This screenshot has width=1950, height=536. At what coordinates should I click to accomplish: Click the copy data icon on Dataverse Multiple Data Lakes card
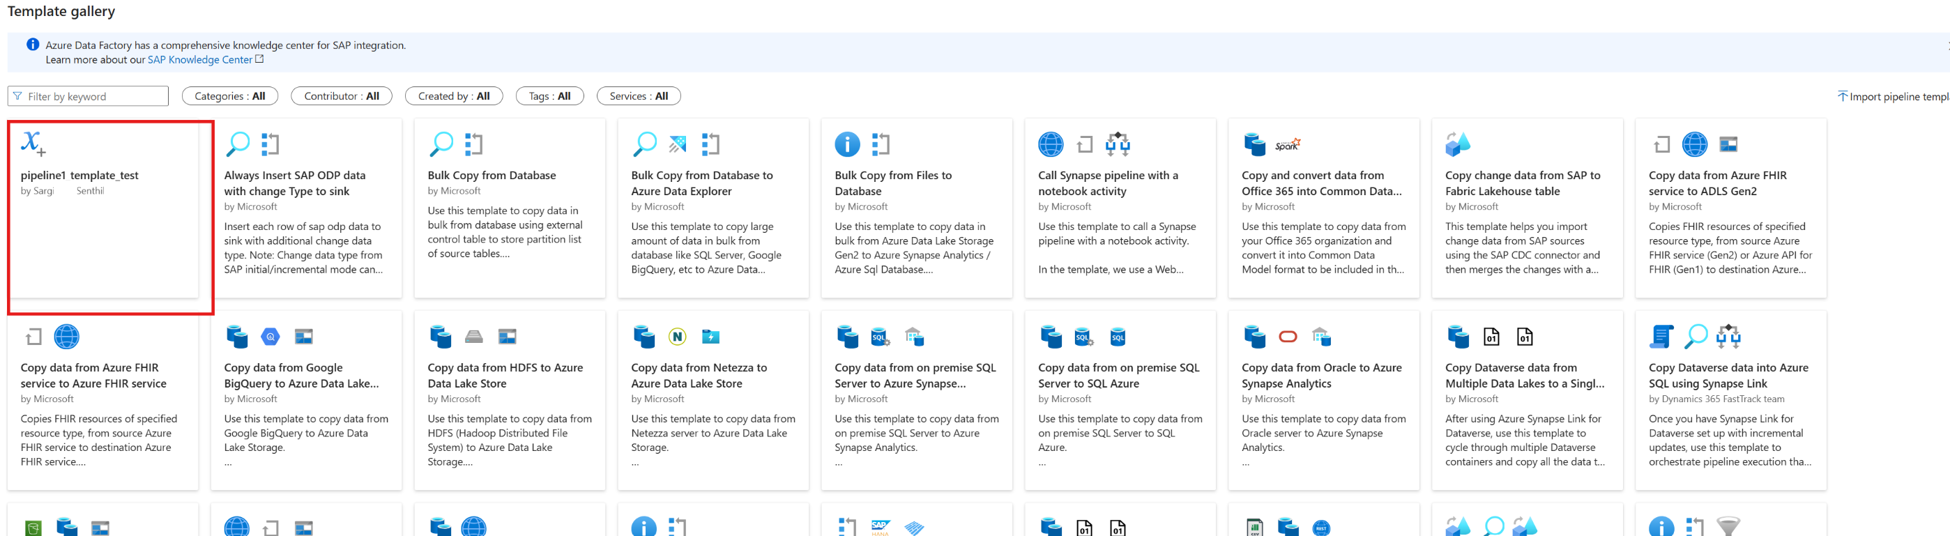coord(1457,336)
